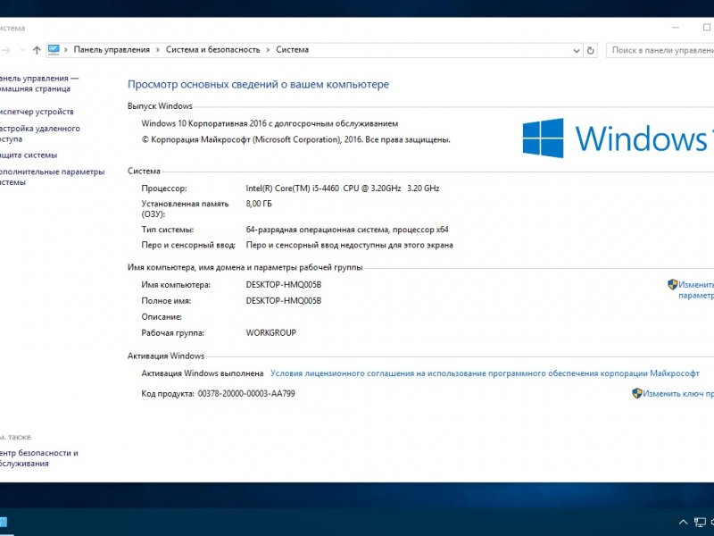Click Изменить параметры link
The height and width of the screenshot is (536, 714).
tap(696, 289)
